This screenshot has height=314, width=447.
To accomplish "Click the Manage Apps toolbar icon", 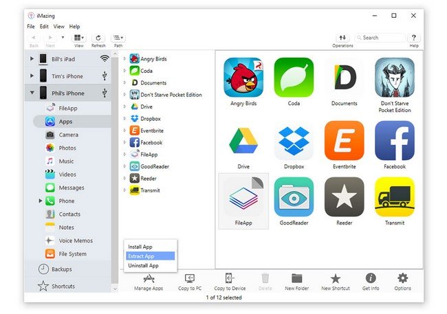I will pyautogui.click(x=149, y=278).
